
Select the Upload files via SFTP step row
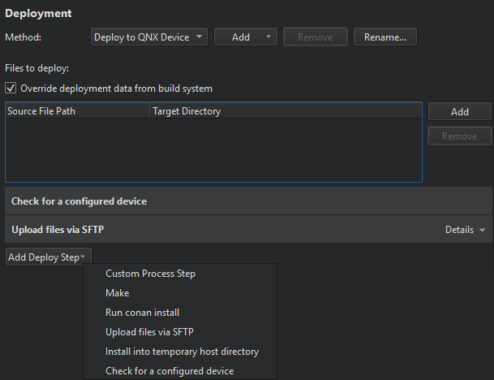[58, 230]
